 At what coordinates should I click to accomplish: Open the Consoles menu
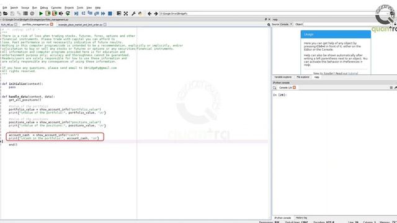[56, 7]
